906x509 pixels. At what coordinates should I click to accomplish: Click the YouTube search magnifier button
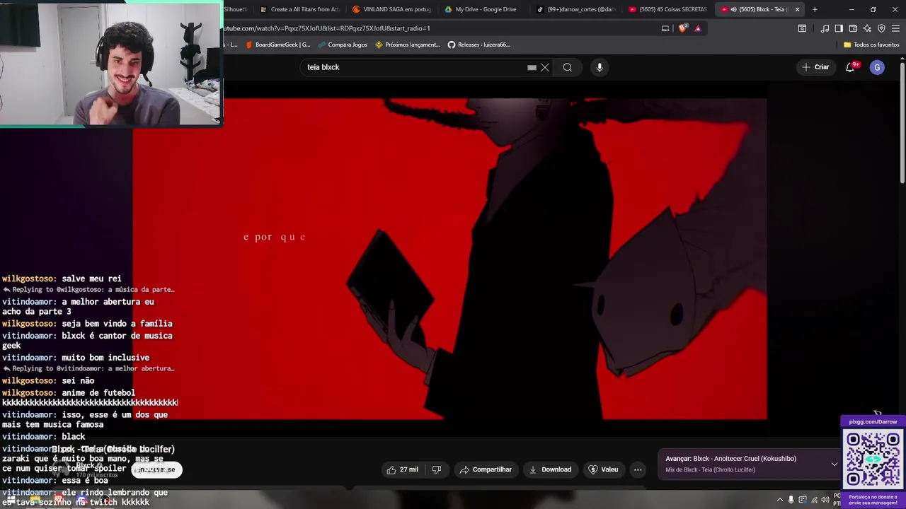pos(568,67)
